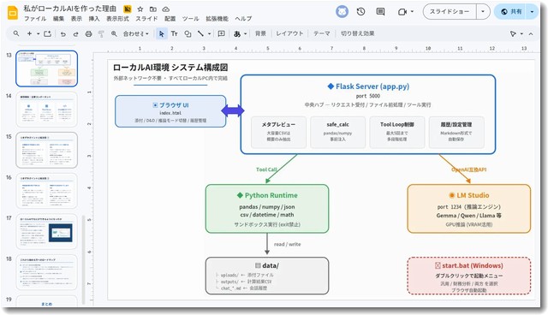Open the 拡張機能 menu

[x=217, y=19]
